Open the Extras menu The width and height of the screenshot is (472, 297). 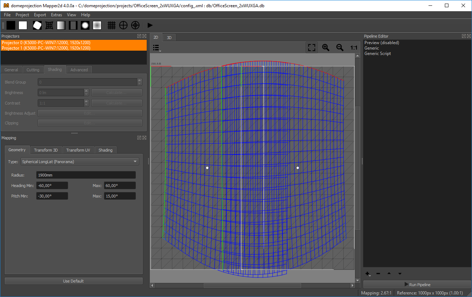coord(57,15)
